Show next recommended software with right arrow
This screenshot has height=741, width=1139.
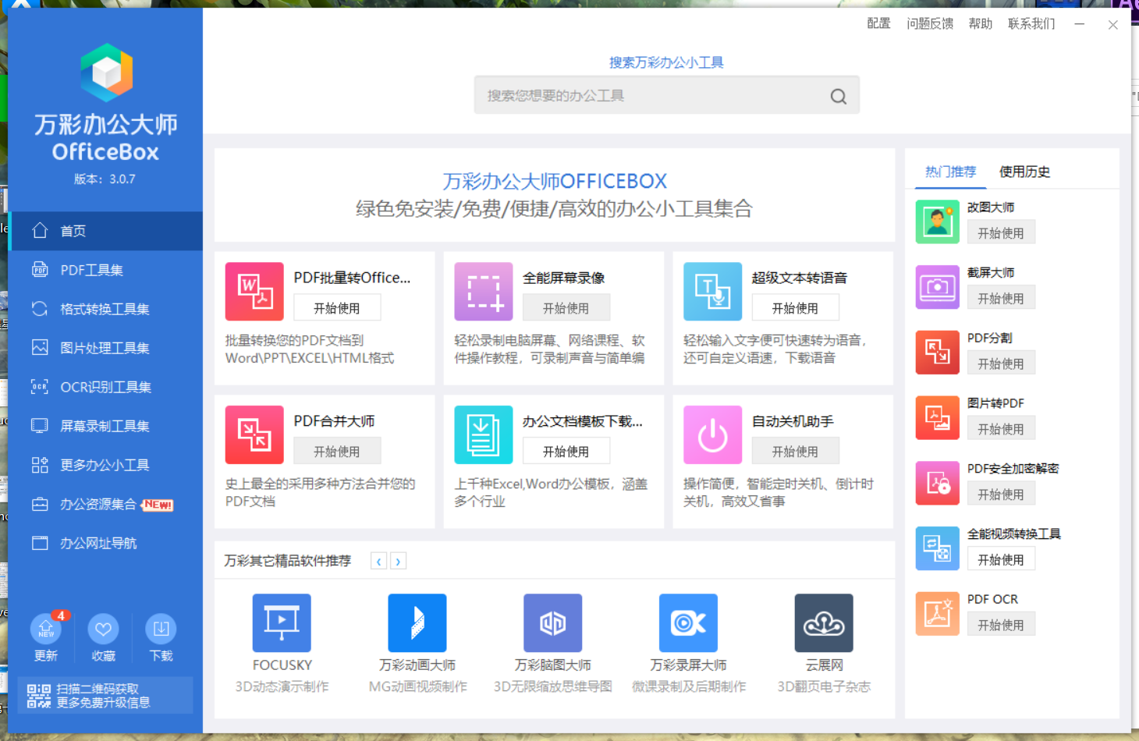[x=398, y=561]
